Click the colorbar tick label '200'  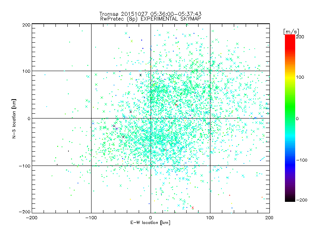(x=300, y=37)
